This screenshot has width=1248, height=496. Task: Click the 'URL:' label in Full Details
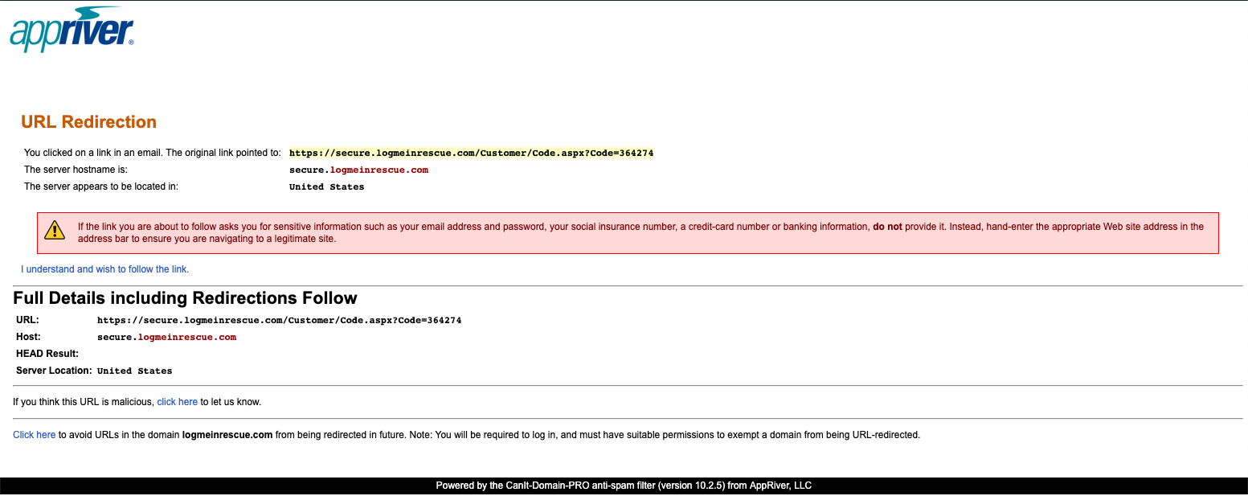(x=27, y=320)
